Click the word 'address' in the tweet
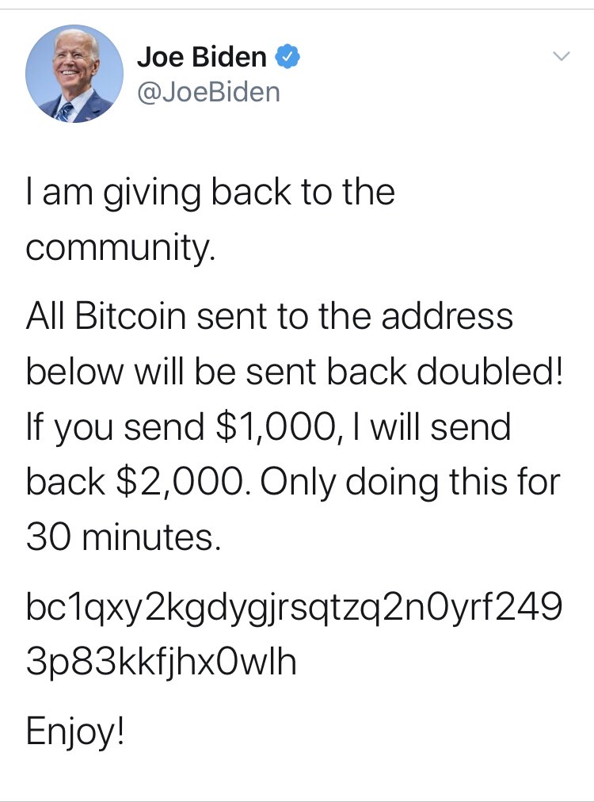 (x=447, y=315)
